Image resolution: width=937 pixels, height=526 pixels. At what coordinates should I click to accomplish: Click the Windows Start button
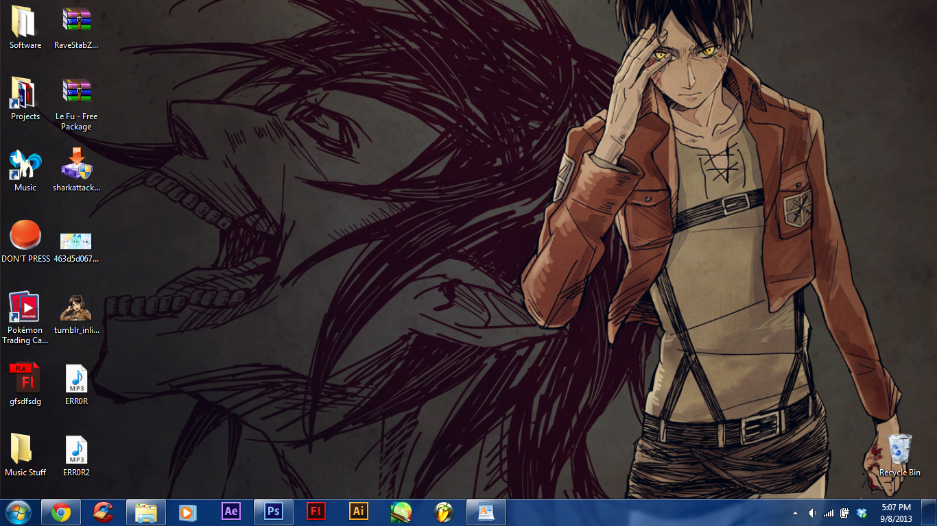pos(19,512)
